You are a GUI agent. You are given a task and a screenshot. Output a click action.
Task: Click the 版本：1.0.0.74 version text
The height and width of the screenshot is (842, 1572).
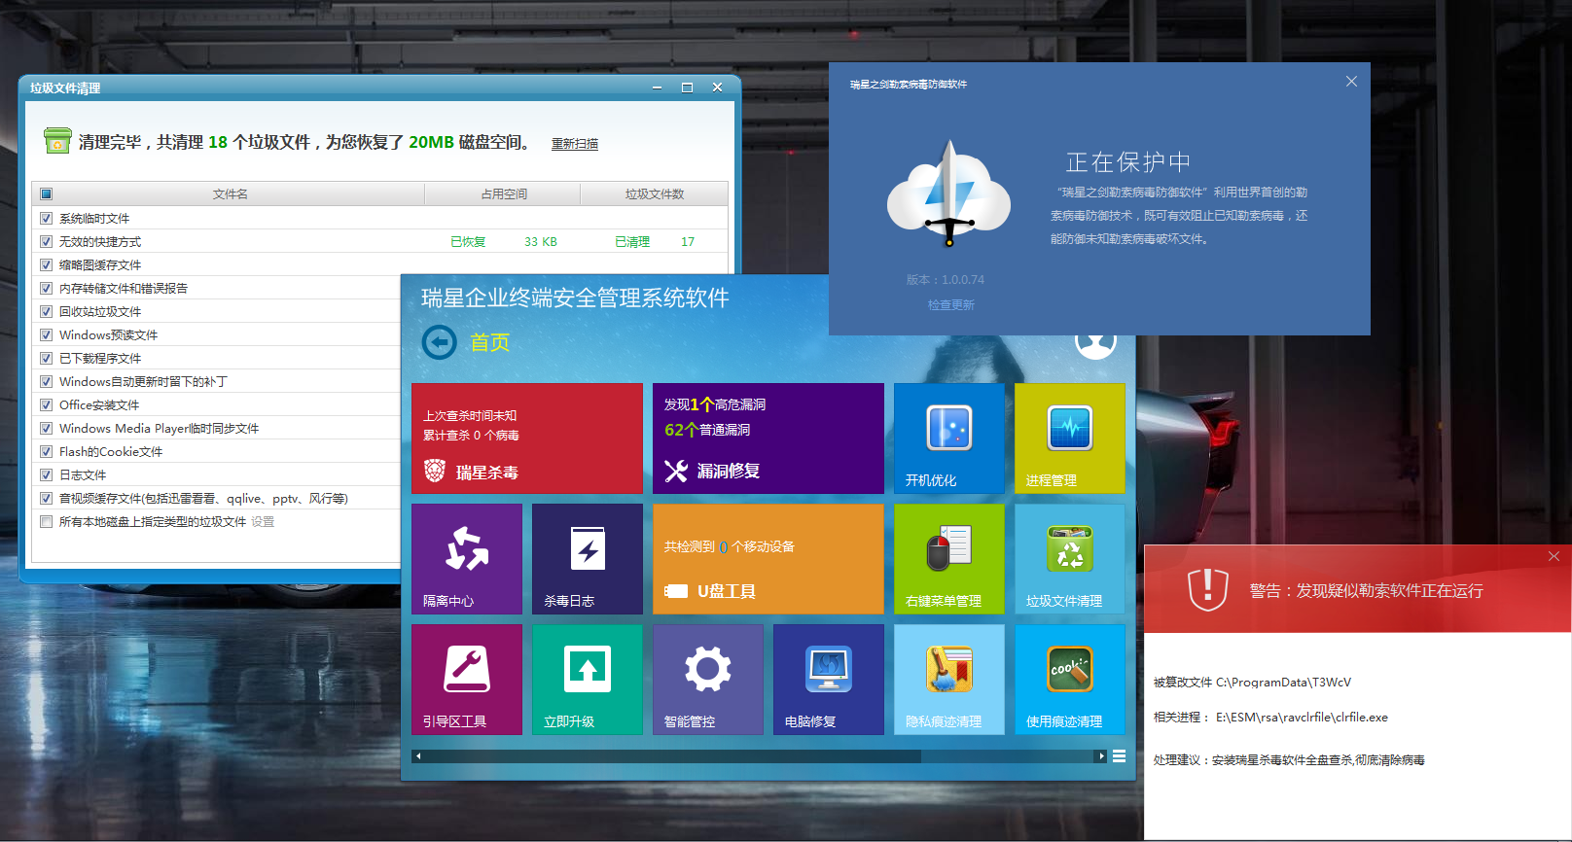coord(946,280)
